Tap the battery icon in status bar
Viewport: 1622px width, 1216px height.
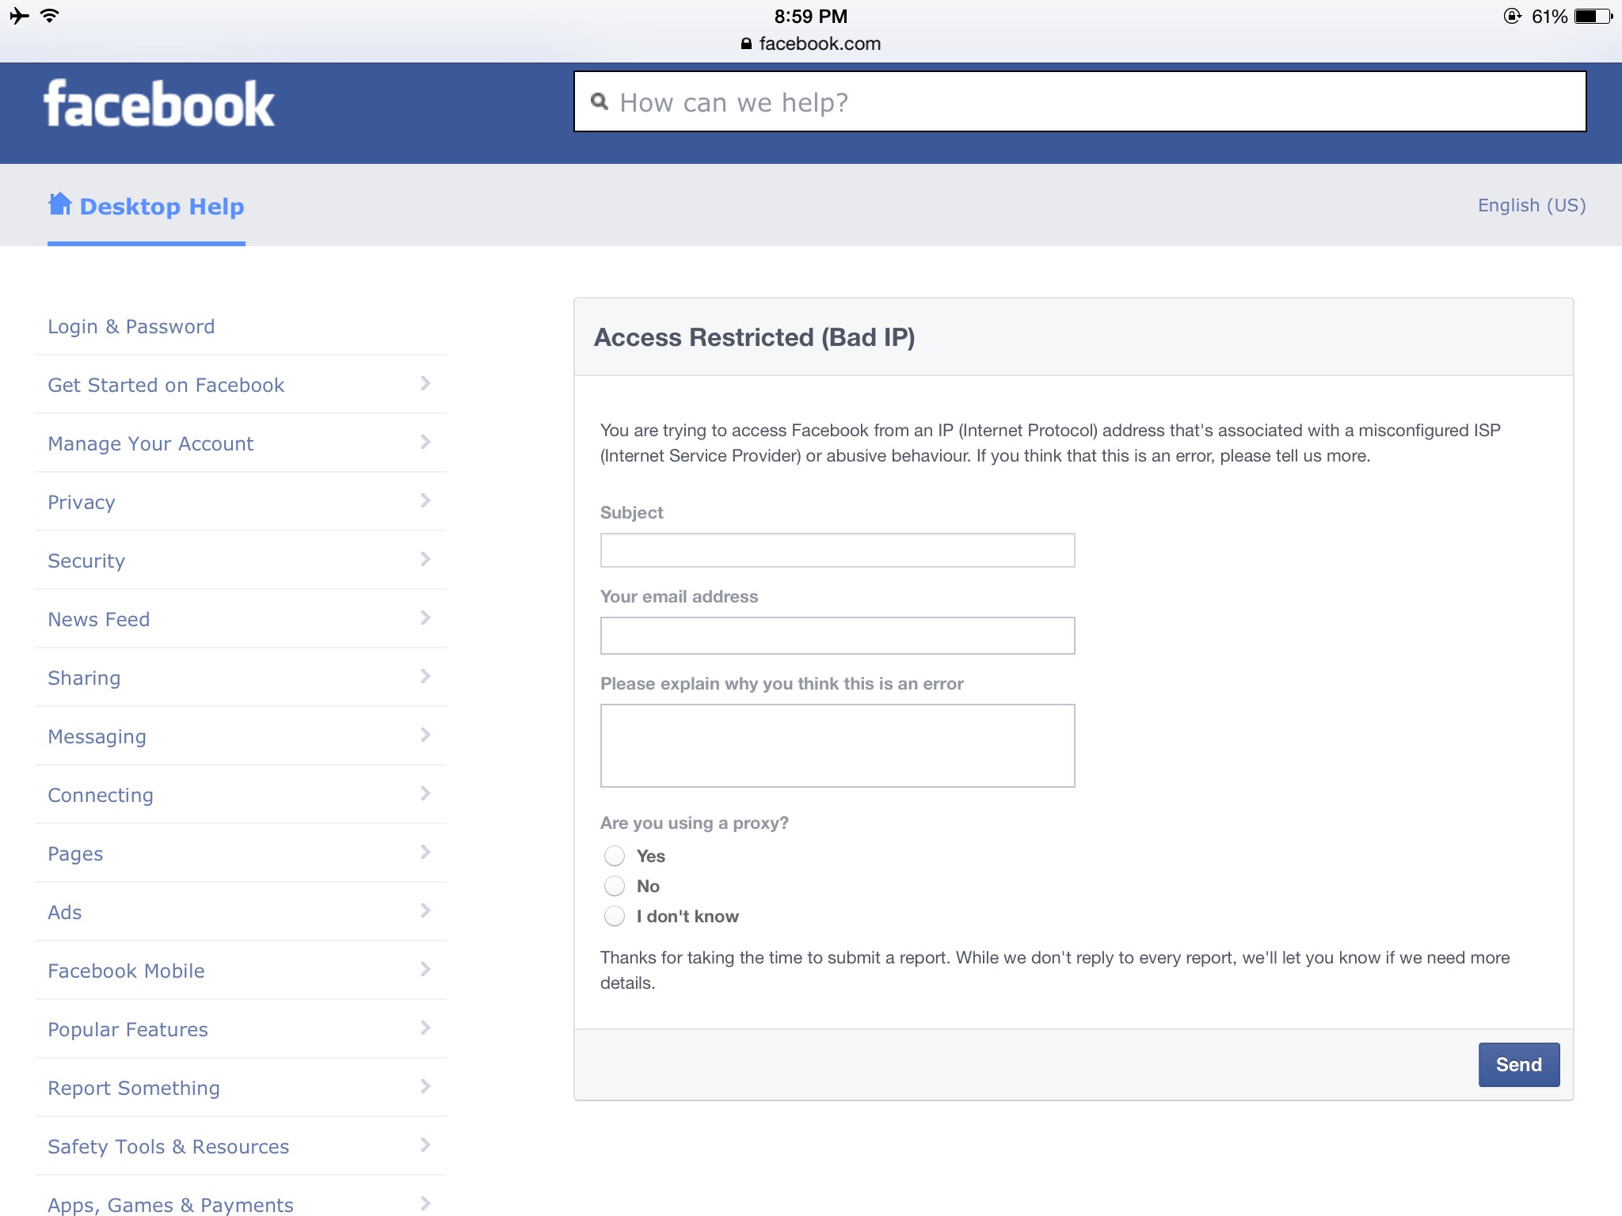1593,16
